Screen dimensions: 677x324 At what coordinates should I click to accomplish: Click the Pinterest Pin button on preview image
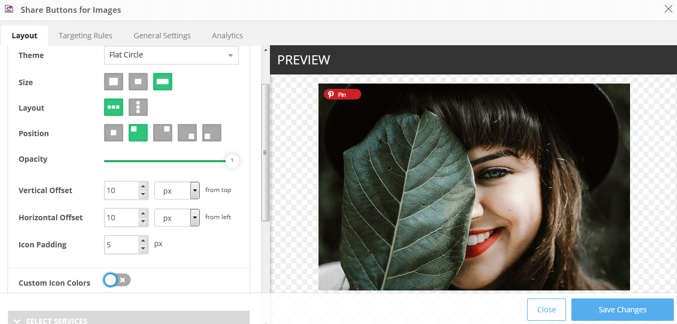343,94
